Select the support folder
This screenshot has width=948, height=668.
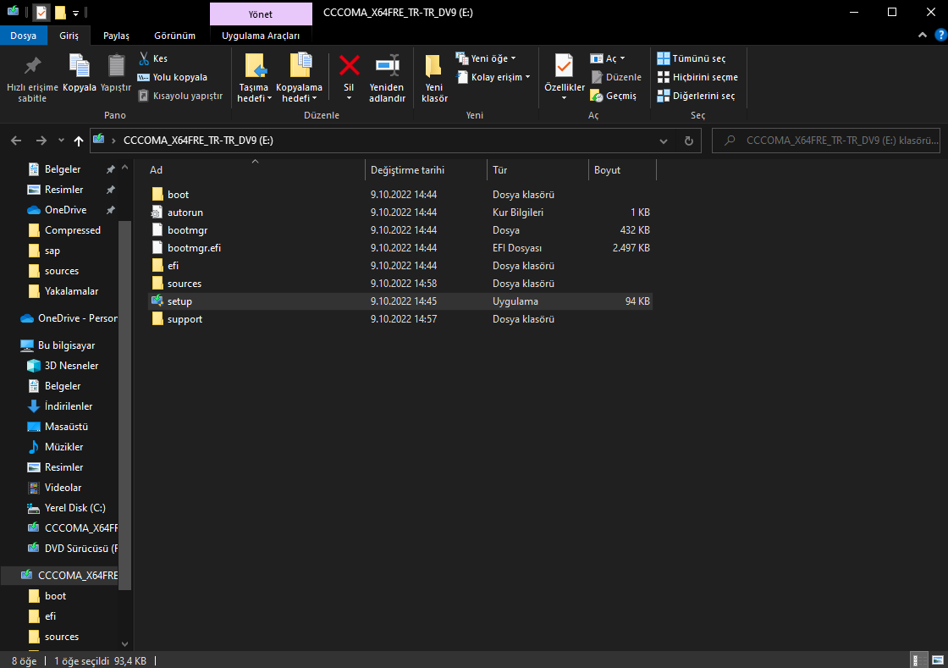[399, 318]
